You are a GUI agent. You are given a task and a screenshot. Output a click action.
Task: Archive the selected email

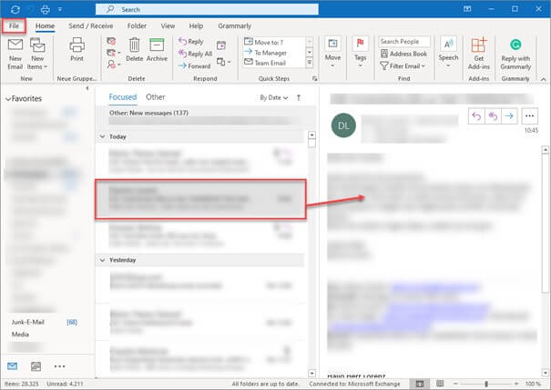(x=157, y=50)
